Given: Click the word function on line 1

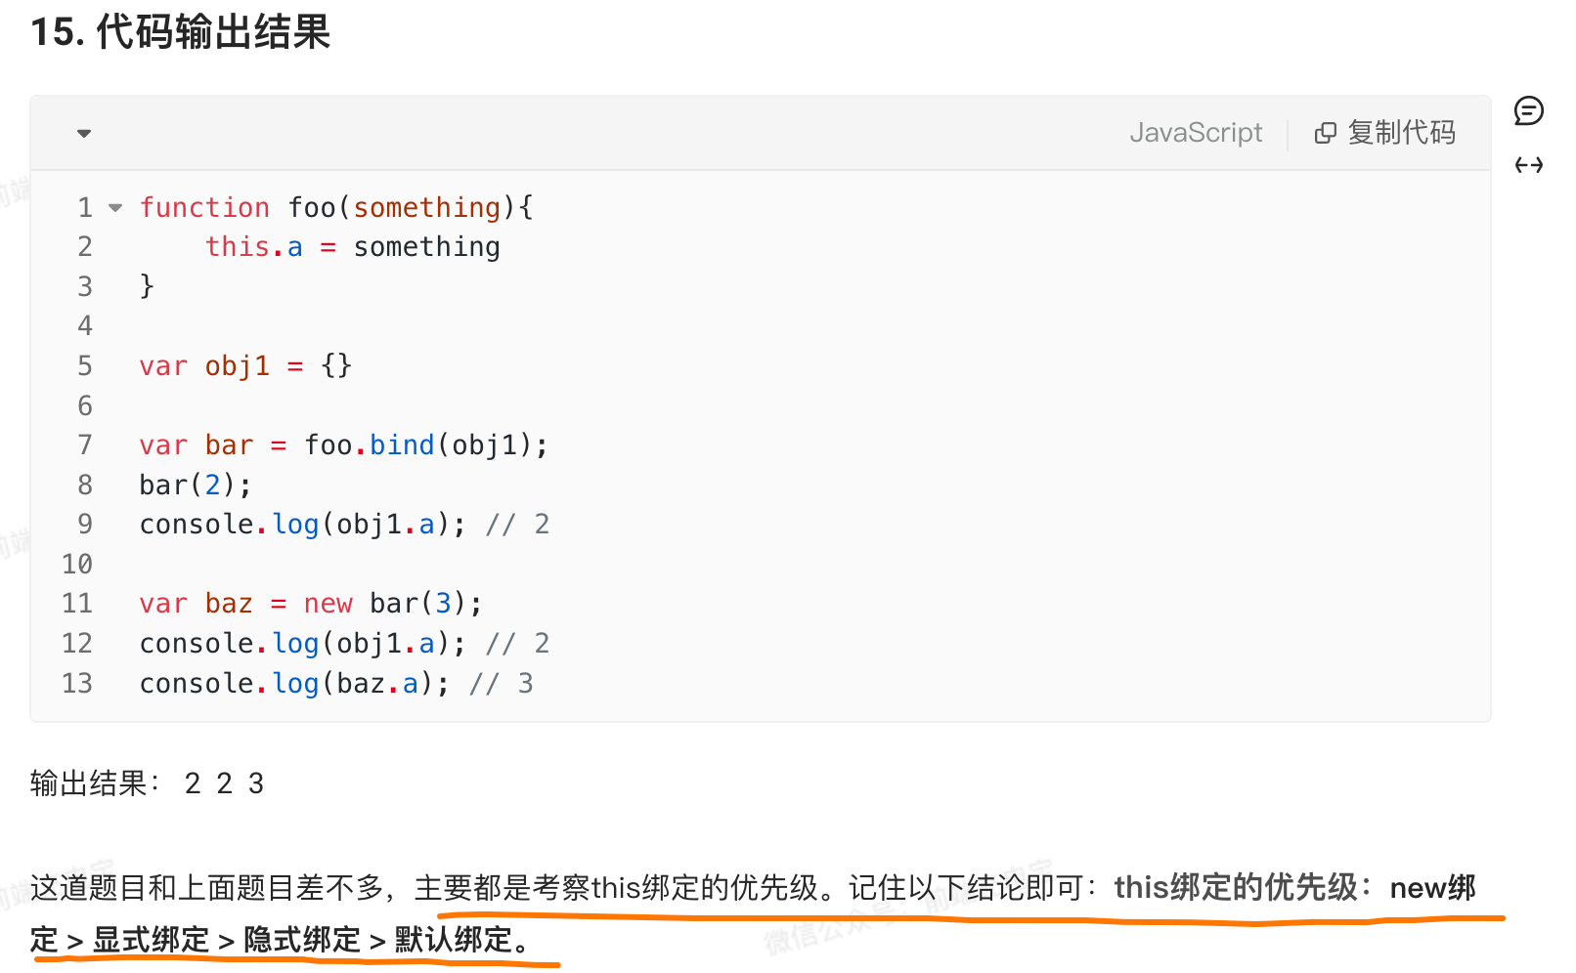Looking at the screenshot, I should pos(204,208).
